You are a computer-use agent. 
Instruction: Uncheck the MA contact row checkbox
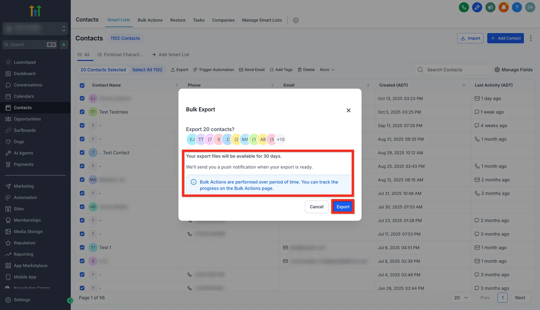pyautogui.click(x=82, y=180)
